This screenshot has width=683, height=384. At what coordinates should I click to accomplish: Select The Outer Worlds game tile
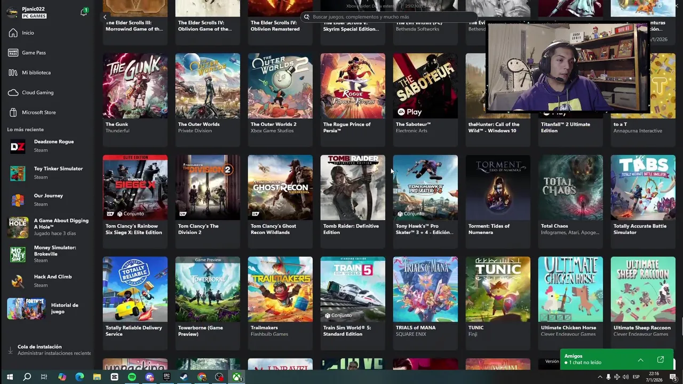click(x=208, y=99)
